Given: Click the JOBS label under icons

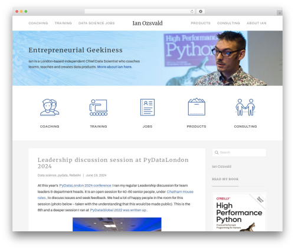Looking at the screenshot, I should (147, 127).
